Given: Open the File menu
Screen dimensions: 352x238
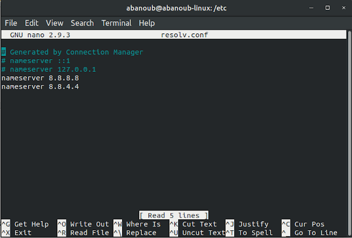Looking at the screenshot, I should 11,23.
